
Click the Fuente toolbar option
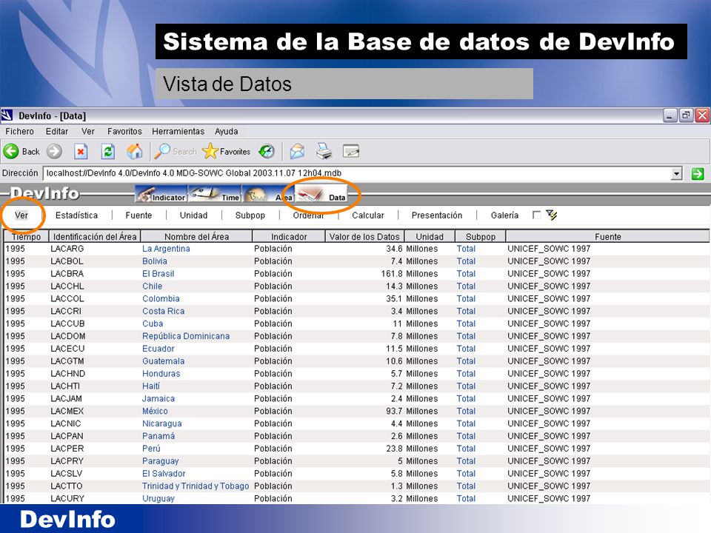[138, 215]
